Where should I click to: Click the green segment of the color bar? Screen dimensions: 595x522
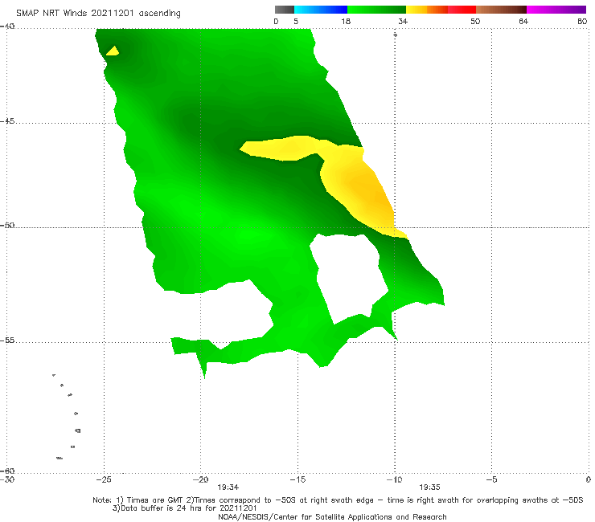tap(376, 10)
